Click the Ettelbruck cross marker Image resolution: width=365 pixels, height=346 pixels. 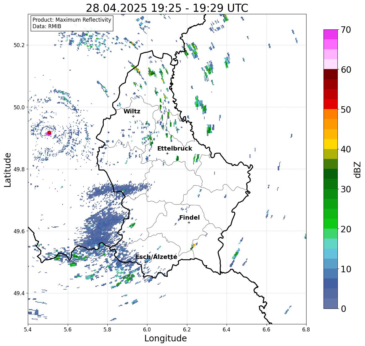(x=167, y=153)
